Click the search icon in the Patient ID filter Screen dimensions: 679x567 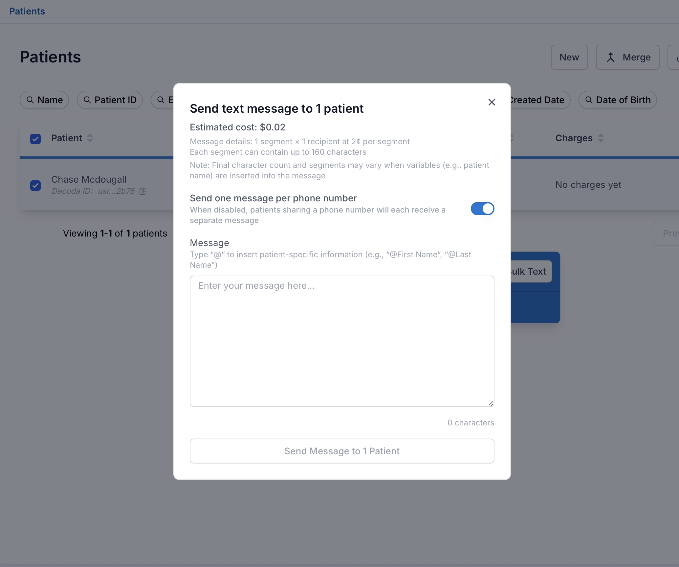click(x=87, y=100)
